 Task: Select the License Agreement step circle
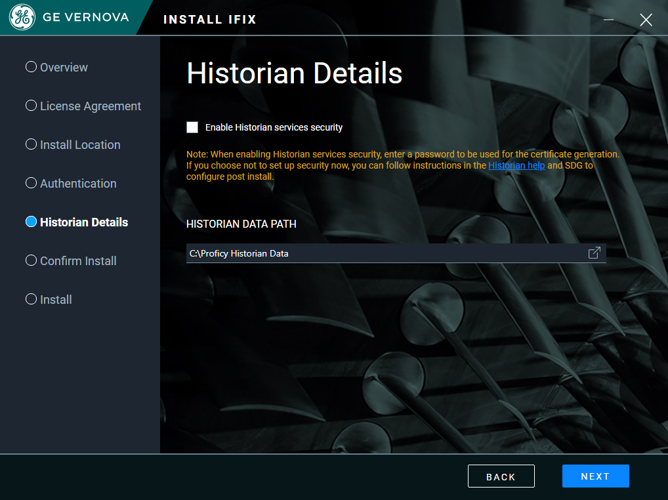click(x=31, y=106)
